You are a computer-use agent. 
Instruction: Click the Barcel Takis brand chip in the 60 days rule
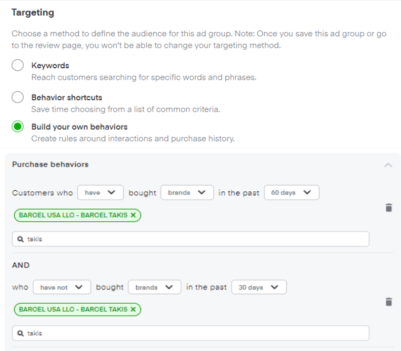(73, 215)
